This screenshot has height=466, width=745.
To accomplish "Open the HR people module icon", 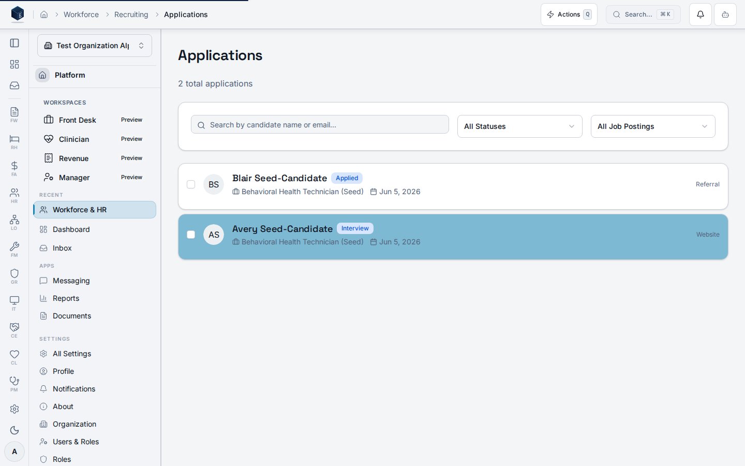I will [14, 195].
